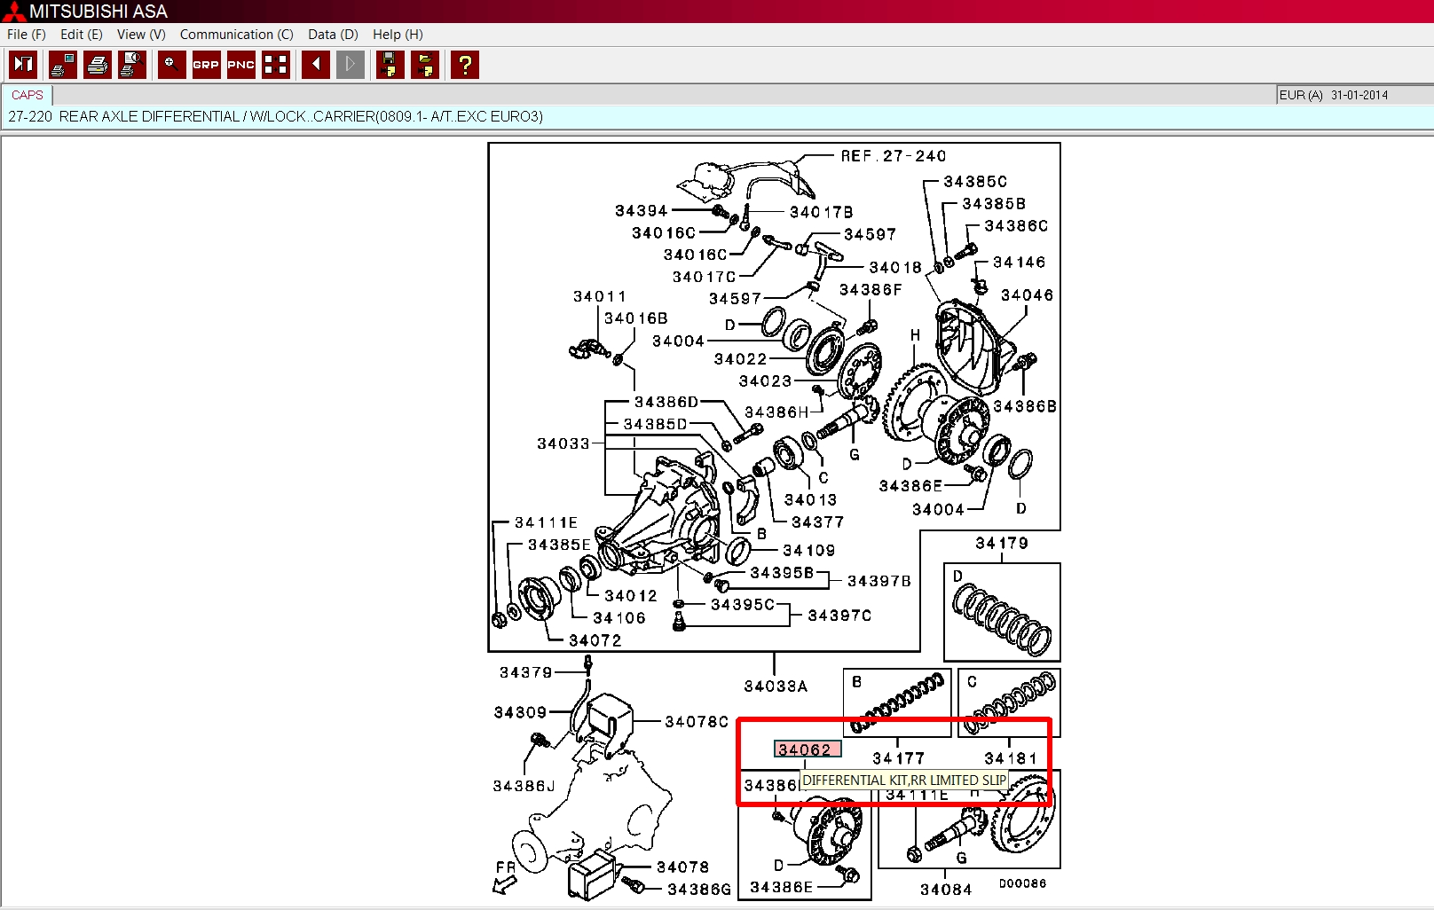Click part callout 34072
The height and width of the screenshot is (910, 1434).
[x=595, y=640]
